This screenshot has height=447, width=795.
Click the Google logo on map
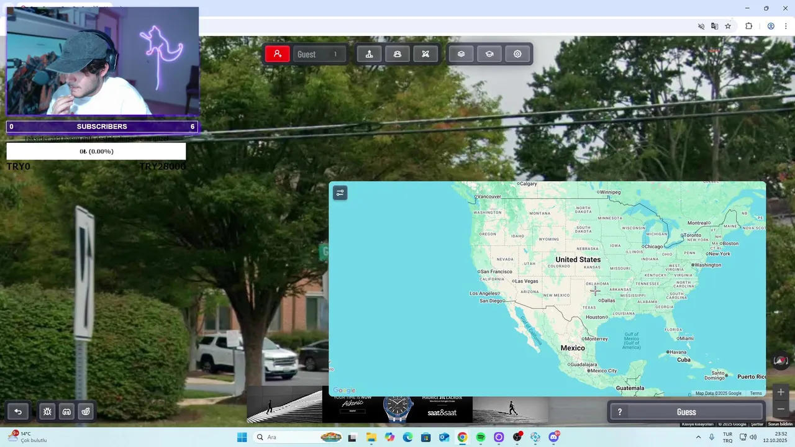coord(344,391)
